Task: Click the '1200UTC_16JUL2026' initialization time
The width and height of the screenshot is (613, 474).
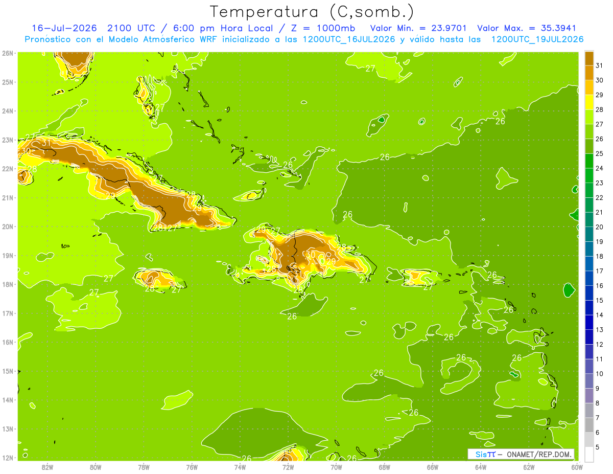Action: 349,39
